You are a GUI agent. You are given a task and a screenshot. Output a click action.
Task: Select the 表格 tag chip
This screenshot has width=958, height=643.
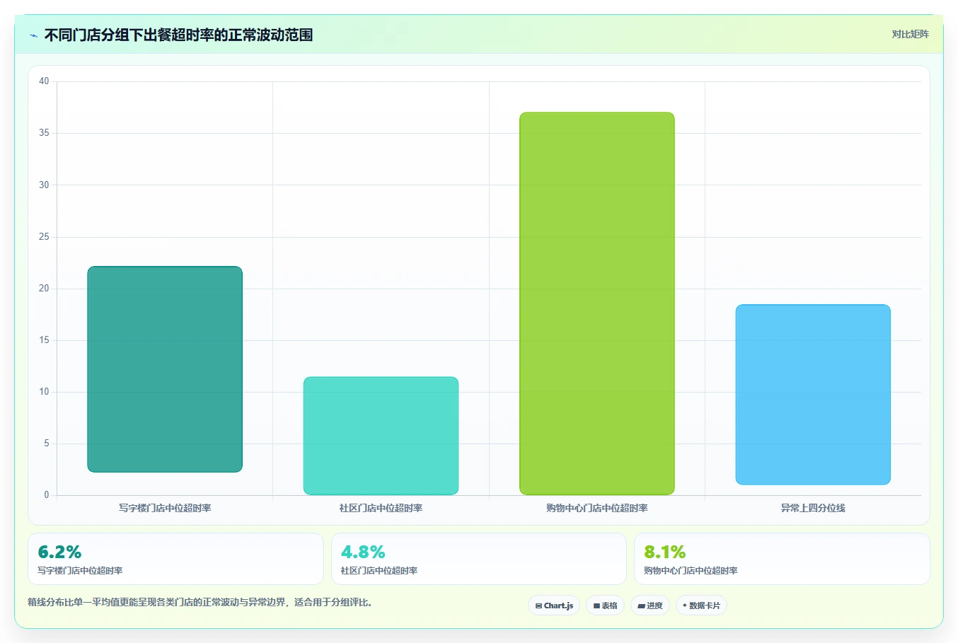[605, 606]
